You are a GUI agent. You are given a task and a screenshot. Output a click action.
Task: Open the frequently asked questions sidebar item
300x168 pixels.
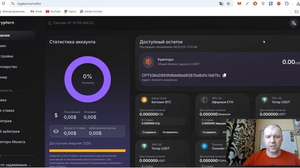(15, 165)
